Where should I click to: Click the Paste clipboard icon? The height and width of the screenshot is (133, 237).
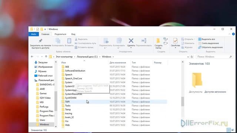(x=69, y=41)
